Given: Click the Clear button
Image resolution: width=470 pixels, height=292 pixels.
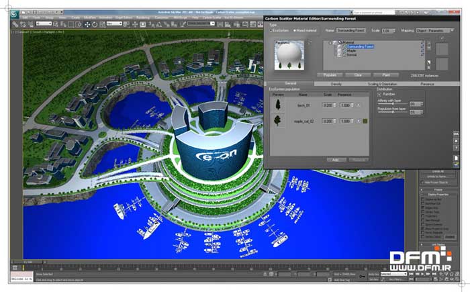Looking at the screenshot, I should pyautogui.click(x=358, y=75).
